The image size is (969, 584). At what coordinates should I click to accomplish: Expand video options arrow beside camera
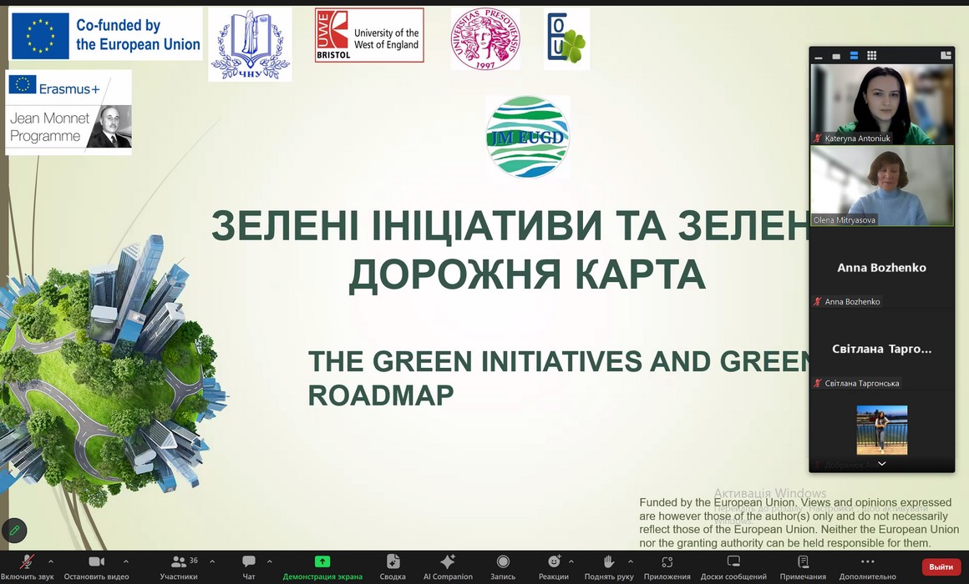126,561
